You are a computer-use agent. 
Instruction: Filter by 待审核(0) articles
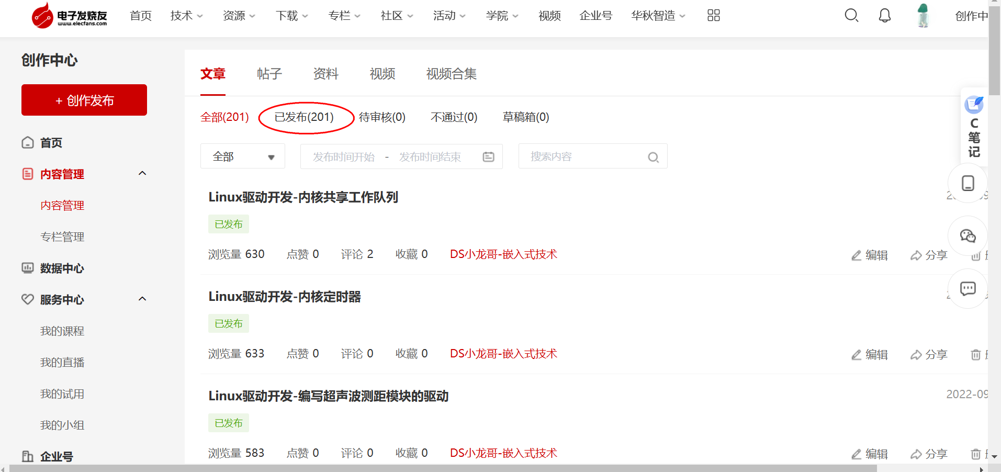382,117
